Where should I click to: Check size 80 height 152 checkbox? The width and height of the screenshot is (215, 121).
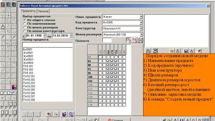(x=100, y=57)
